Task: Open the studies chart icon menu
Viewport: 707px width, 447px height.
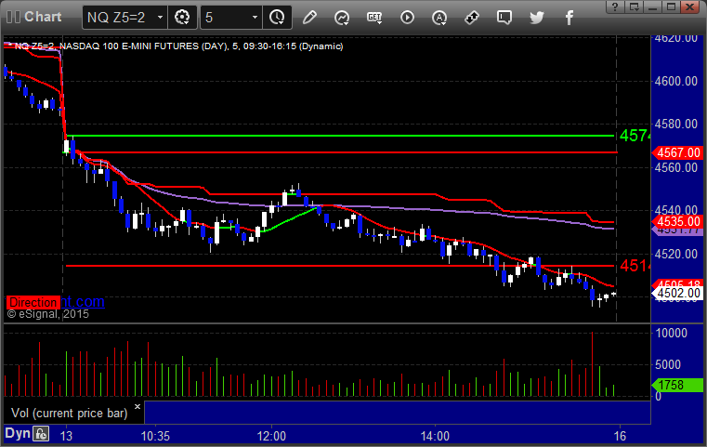Action: pos(342,18)
